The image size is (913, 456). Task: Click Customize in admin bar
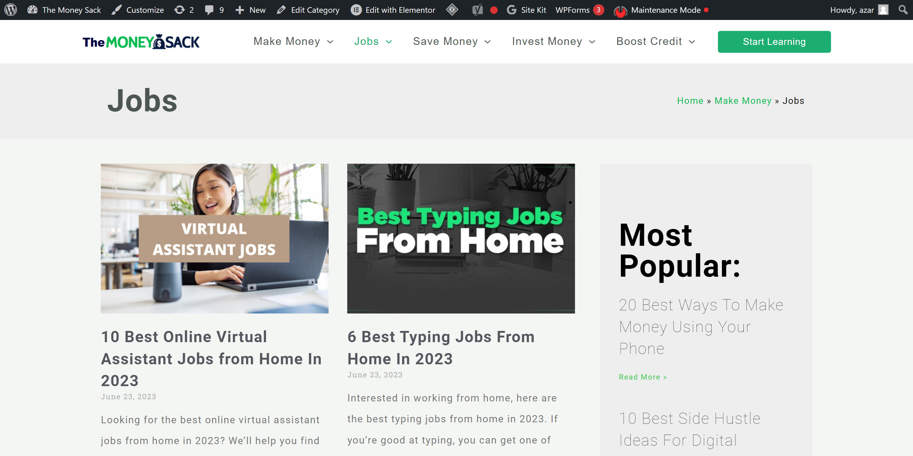click(145, 10)
